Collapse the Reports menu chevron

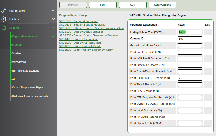tap(53, 28)
